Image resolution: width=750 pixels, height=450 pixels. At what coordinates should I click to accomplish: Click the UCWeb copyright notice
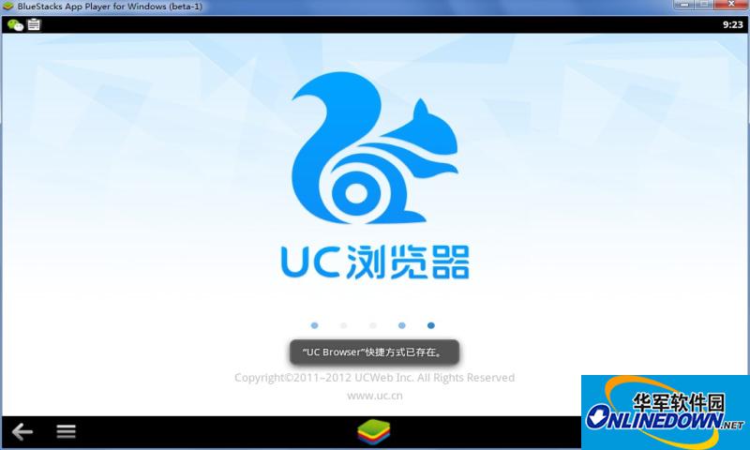coord(374,378)
